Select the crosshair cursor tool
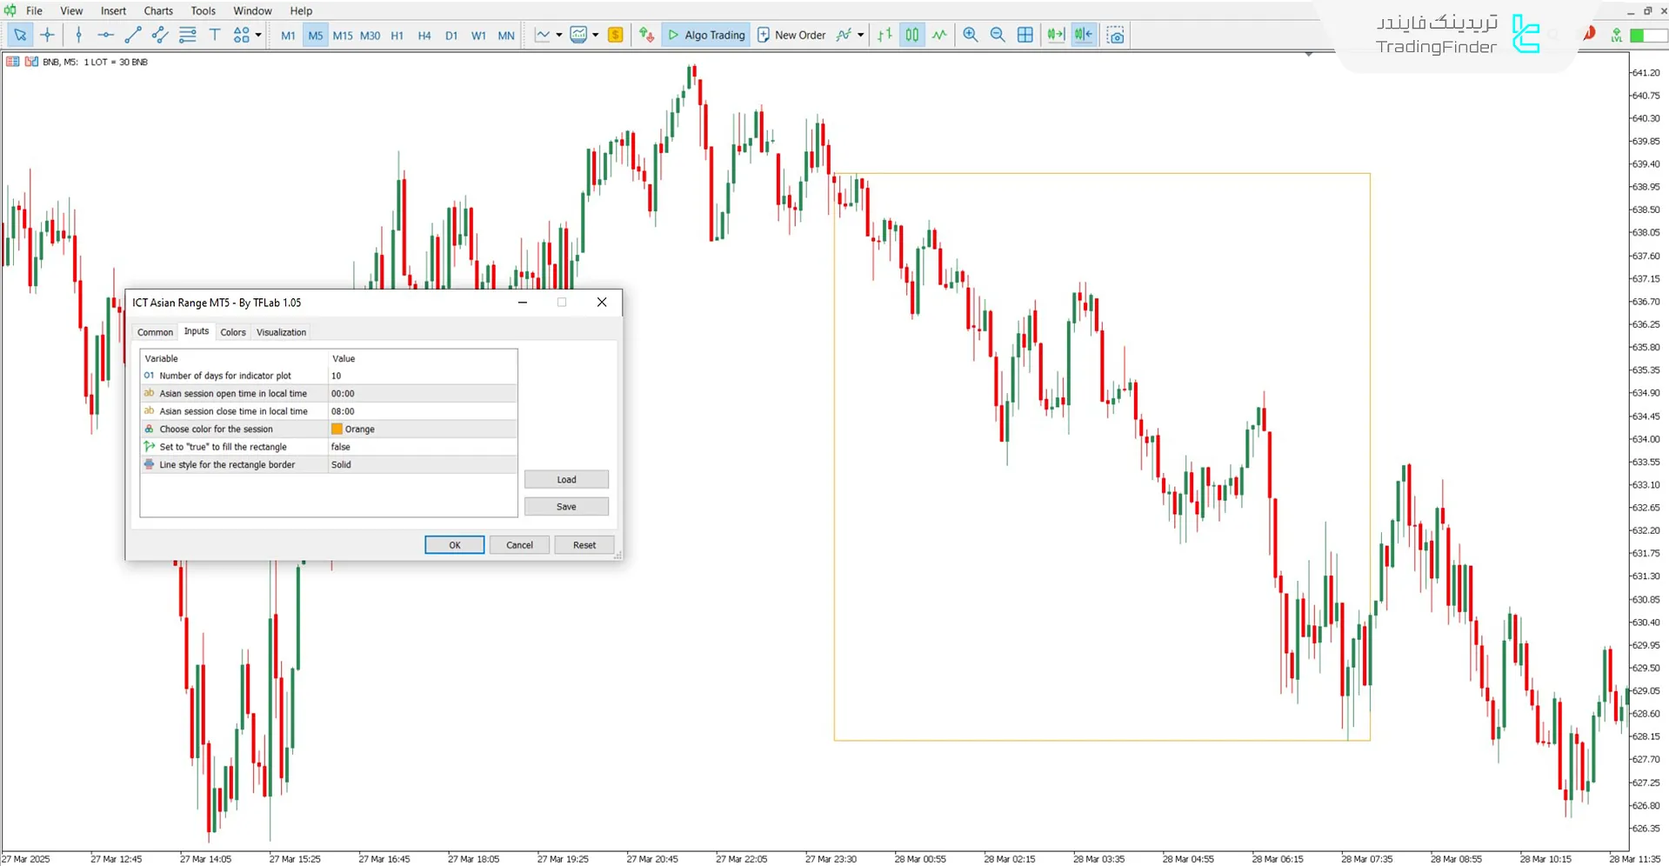This screenshot has width=1669, height=866. point(47,35)
